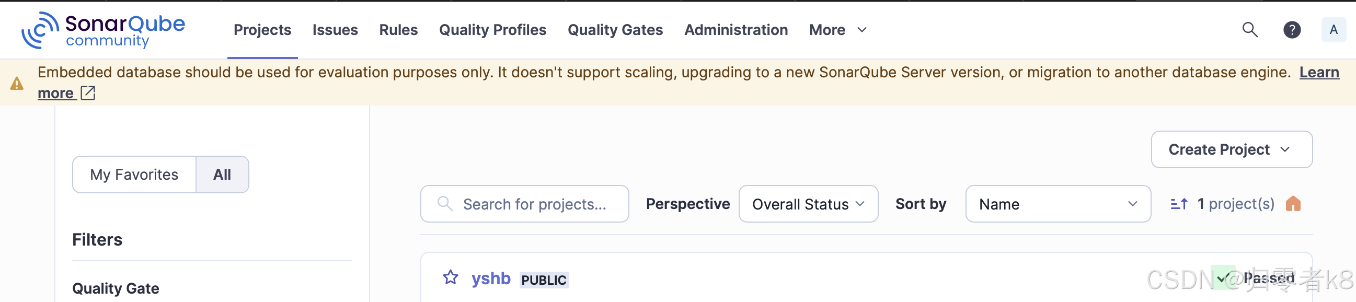Open the Sort by Name dropdown
This screenshot has height=302, width=1356.
pyautogui.click(x=1058, y=204)
